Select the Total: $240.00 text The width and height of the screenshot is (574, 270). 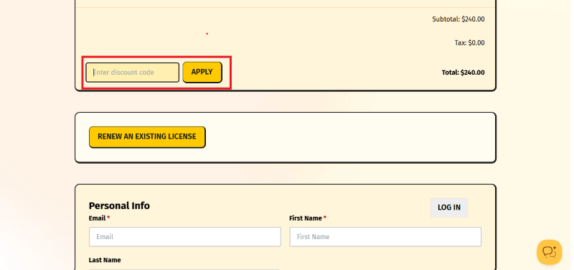pos(463,73)
